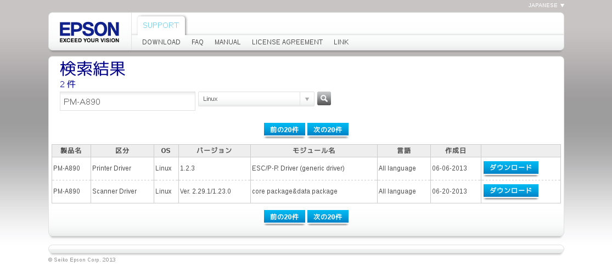Click the モジュール名 column header

[x=314, y=151]
